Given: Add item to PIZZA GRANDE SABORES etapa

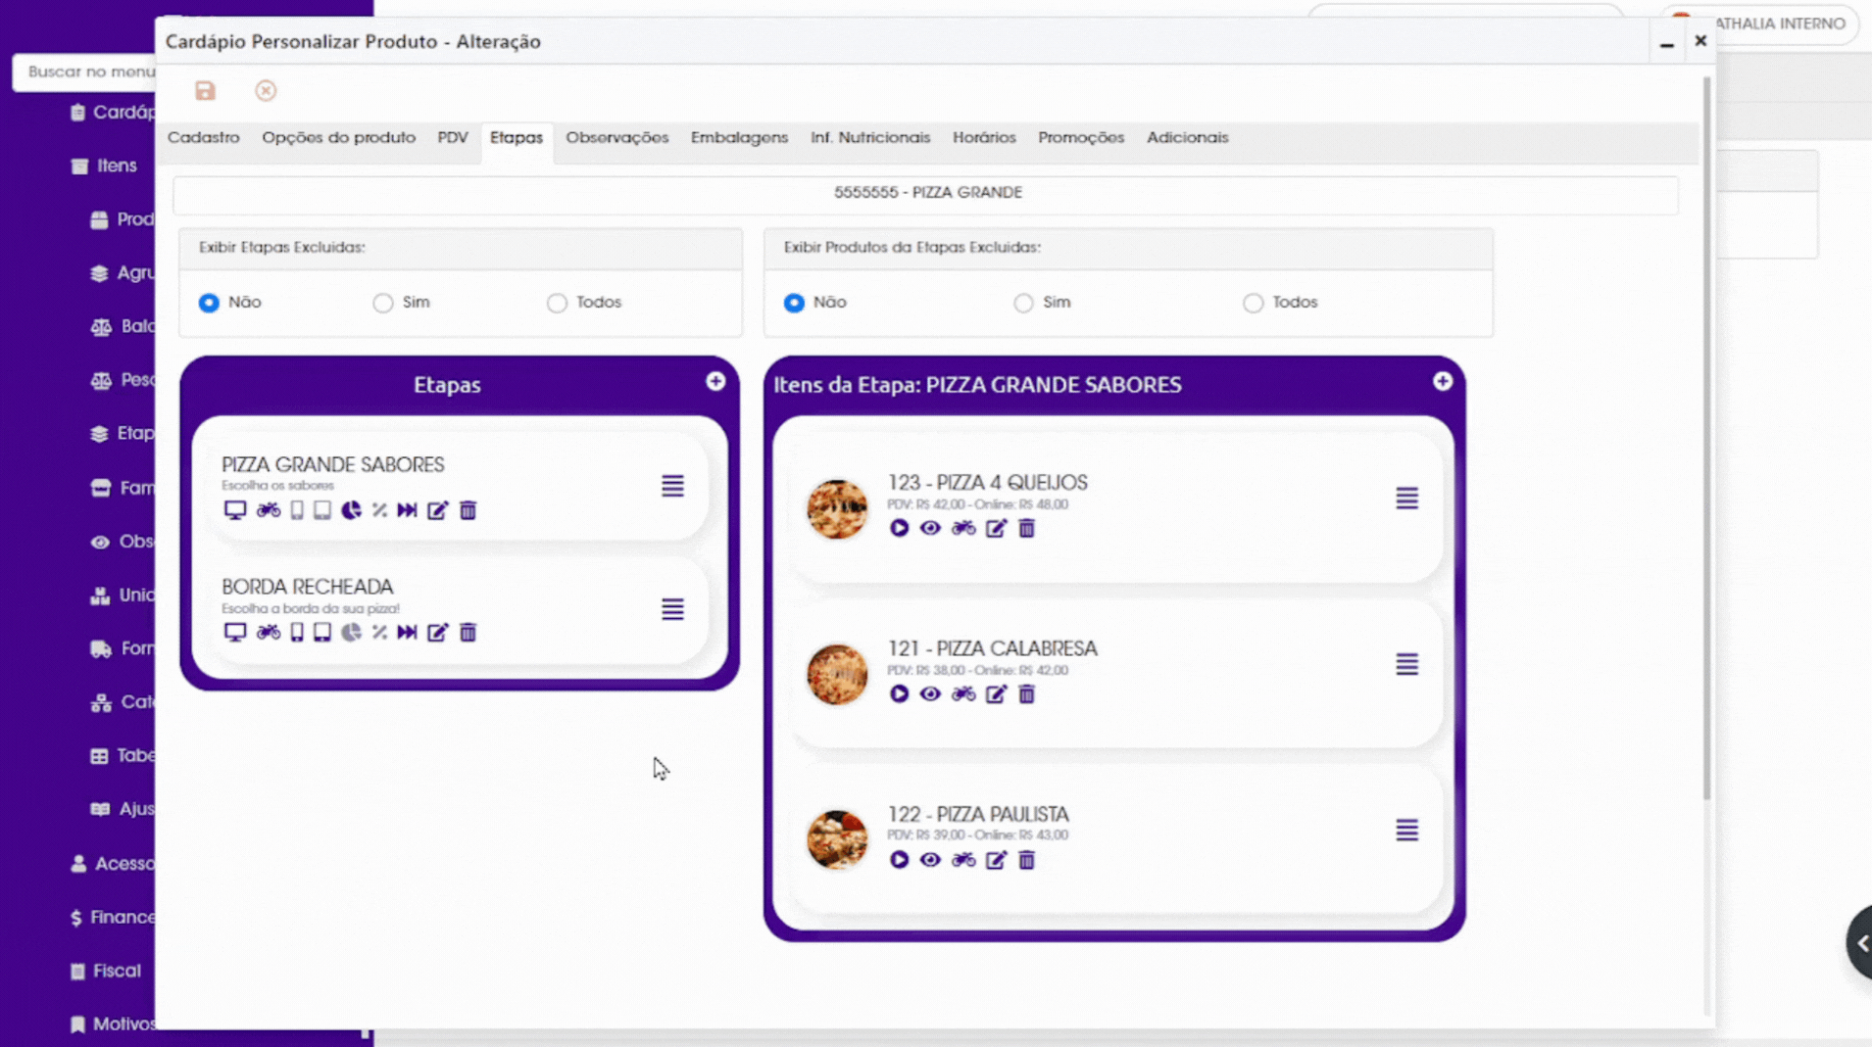Looking at the screenshot, I should (1442, 381).
